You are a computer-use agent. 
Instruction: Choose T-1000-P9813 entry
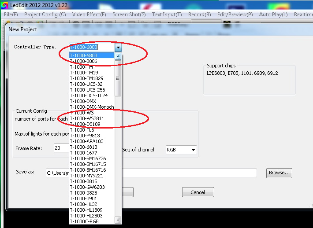point(92,136)
